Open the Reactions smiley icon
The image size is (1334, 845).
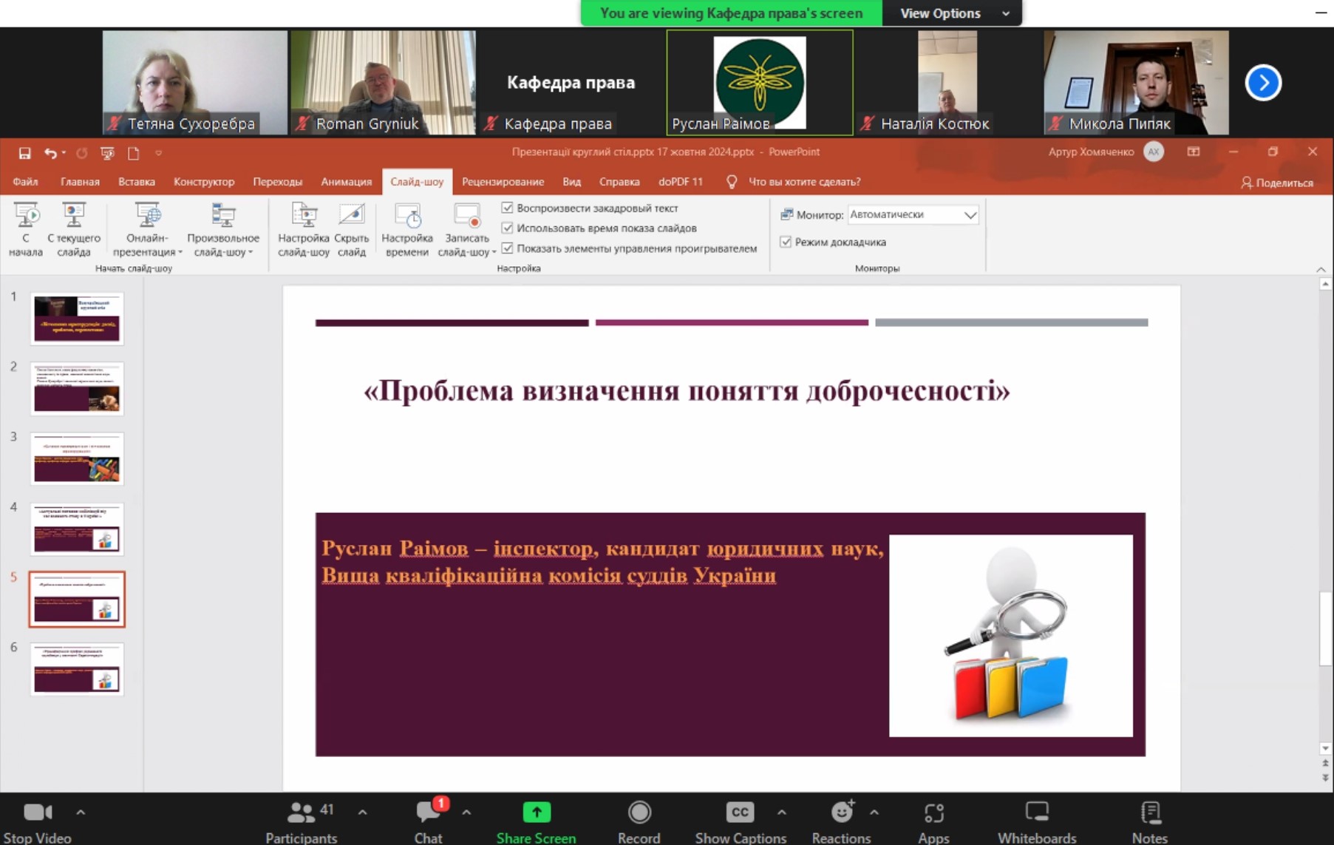click(x=841, y=812)
